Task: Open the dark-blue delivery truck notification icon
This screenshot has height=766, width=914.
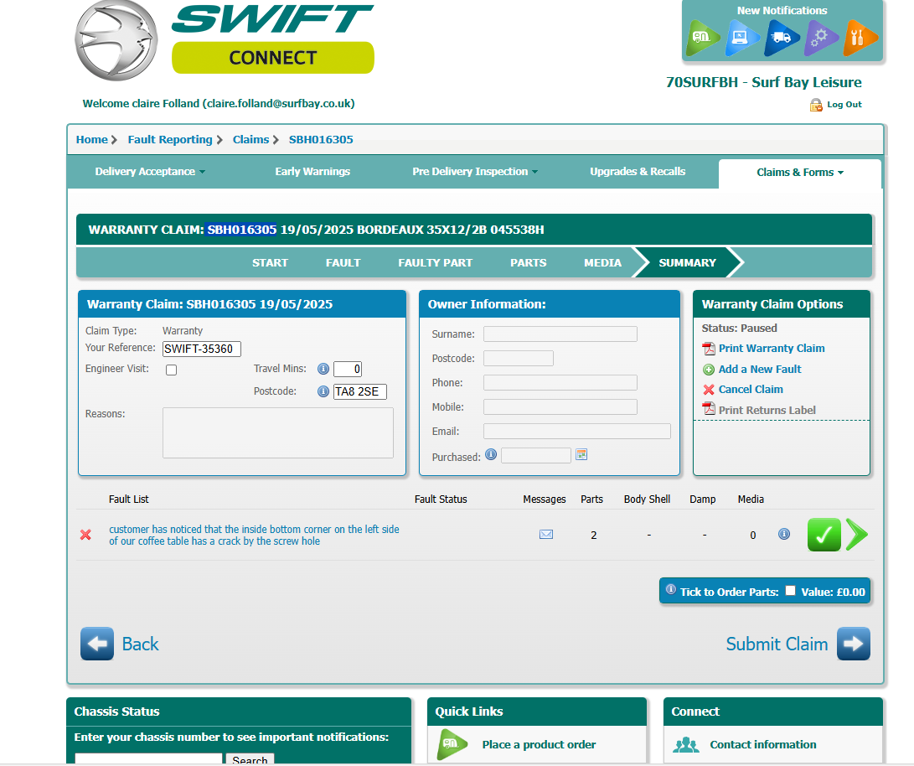Action: (781, 38)
